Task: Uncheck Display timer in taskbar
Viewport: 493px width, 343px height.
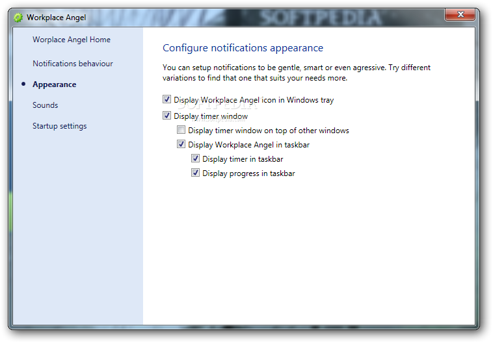Action: point(195,159)
